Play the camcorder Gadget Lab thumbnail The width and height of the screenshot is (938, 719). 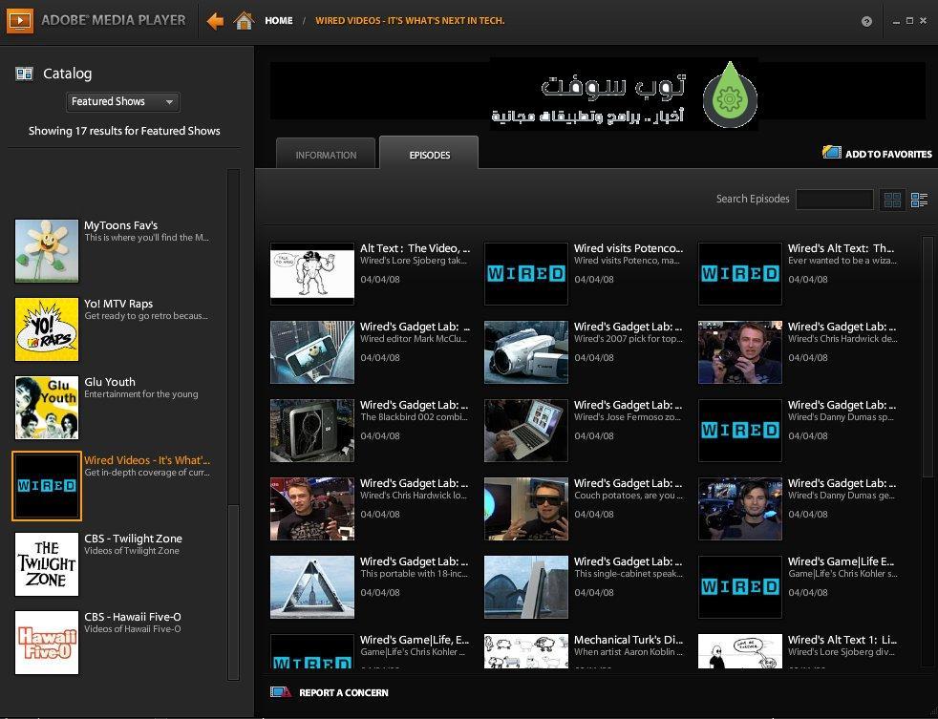525,351
